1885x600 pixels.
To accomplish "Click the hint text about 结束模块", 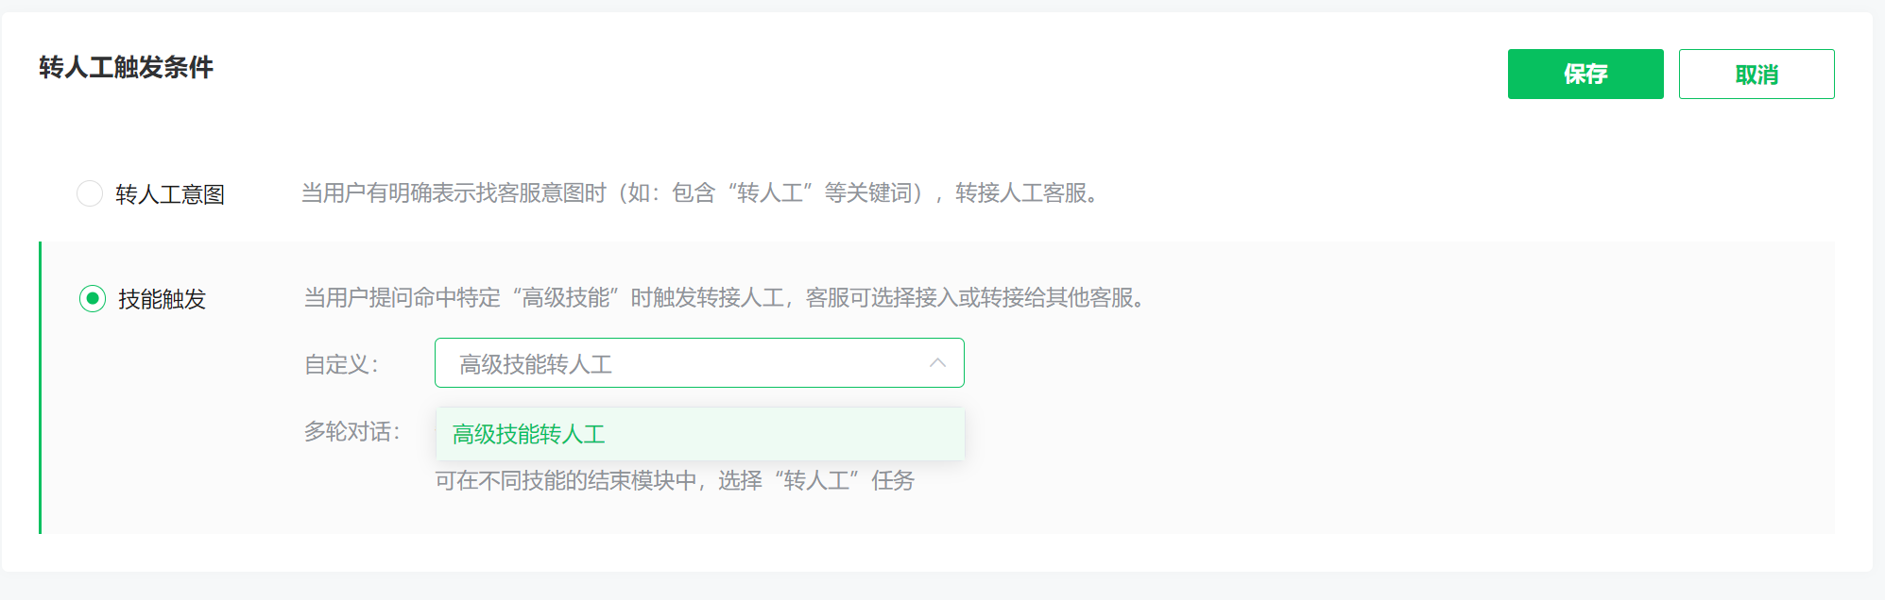I will 675,481.
